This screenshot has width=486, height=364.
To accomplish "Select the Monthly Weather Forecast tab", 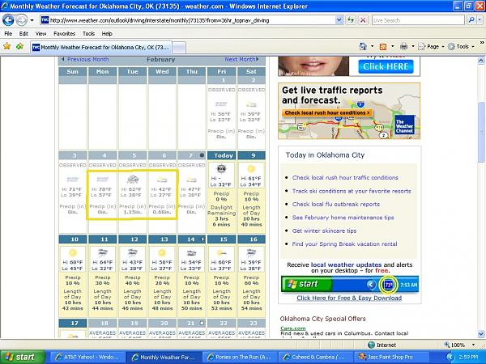I will pos(100,48).
